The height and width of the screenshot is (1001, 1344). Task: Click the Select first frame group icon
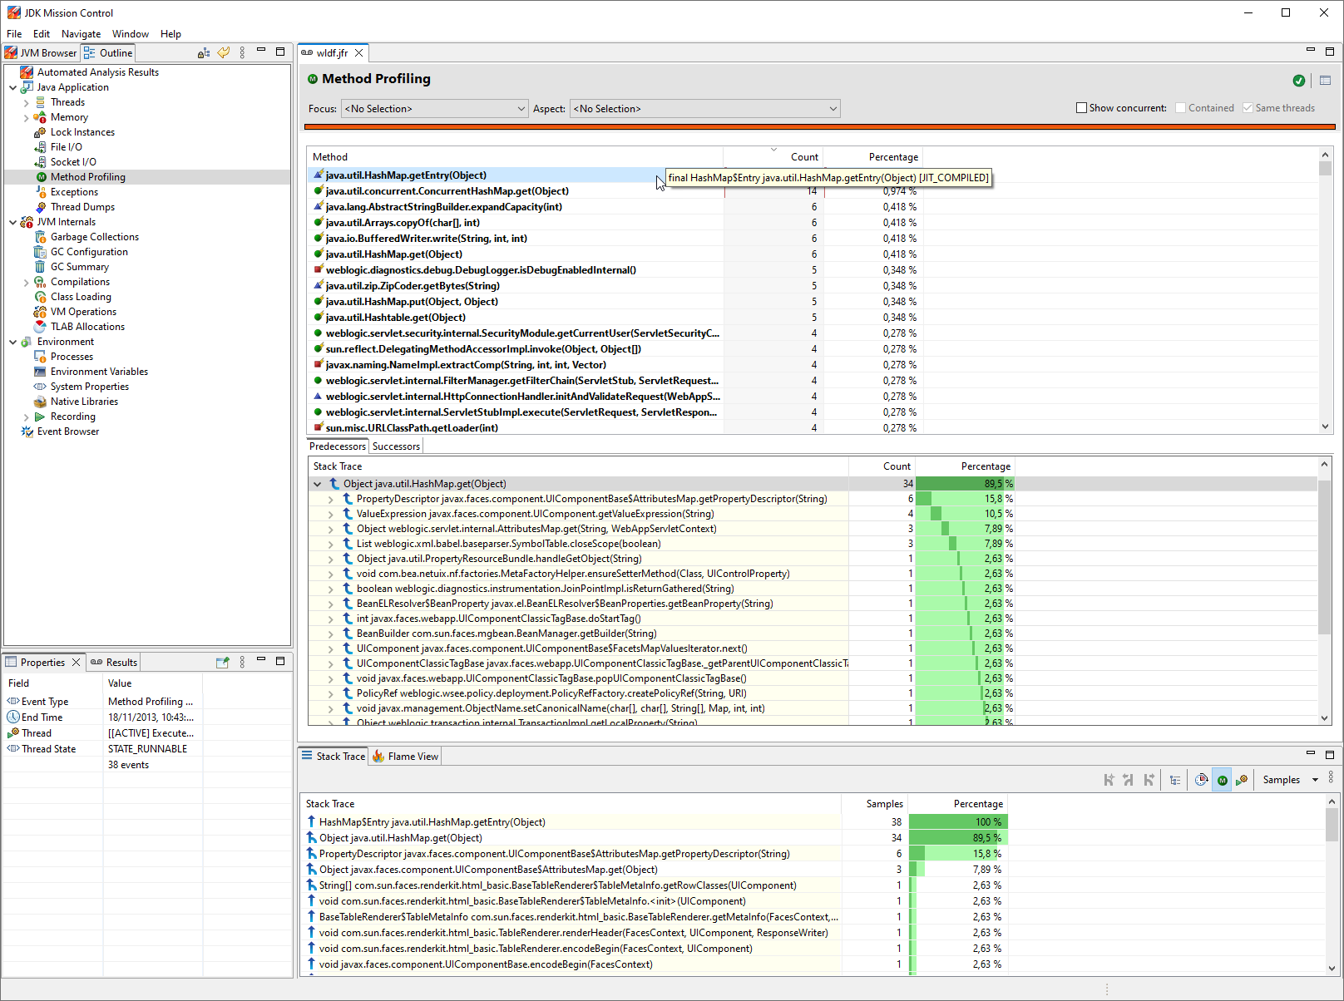tap(1109, 780)
